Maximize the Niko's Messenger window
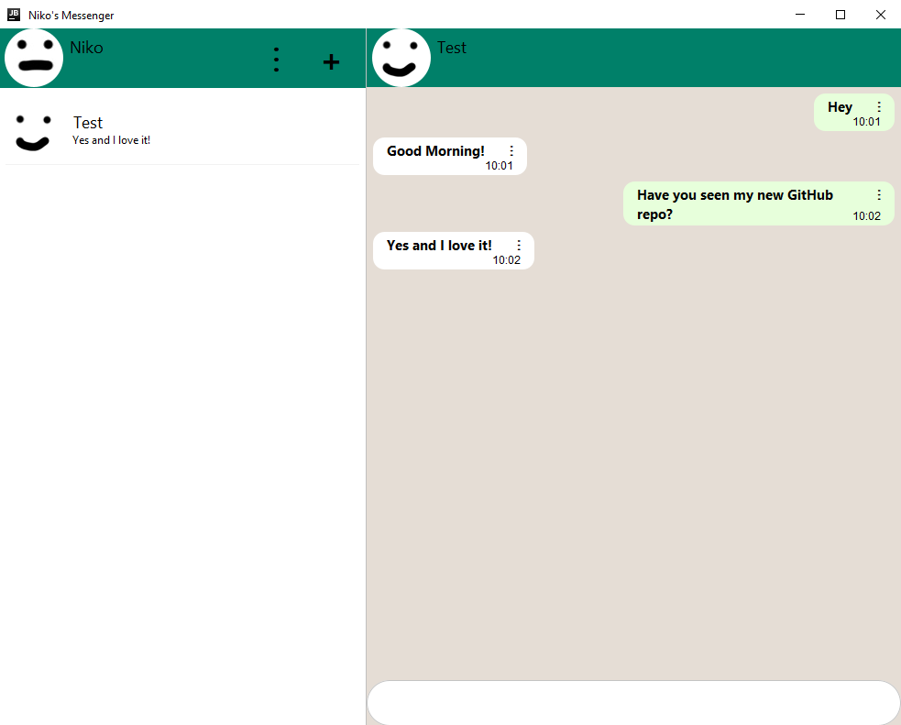The image size is (901, 725). pyautogui.click(x=841, y=15)
